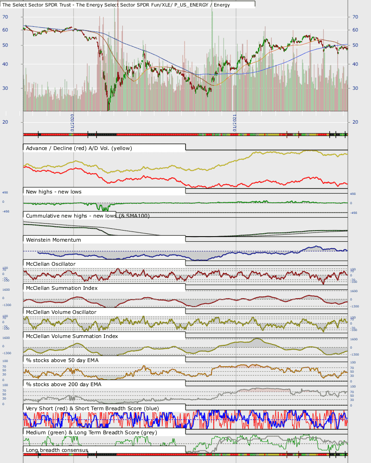Click 'Medium (green) & Long Term Breadth Score' label
Screen dimensions: 371x463
91,432
